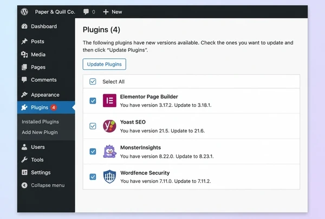Click the Pages icon in sidebar
The image size is (325, 219).
[x=24, y=67]
